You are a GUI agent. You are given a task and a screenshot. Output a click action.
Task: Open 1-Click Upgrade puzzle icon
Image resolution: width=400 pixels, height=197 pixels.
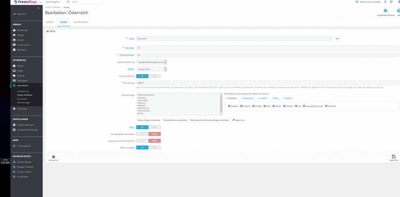click(x=14, y=146)
